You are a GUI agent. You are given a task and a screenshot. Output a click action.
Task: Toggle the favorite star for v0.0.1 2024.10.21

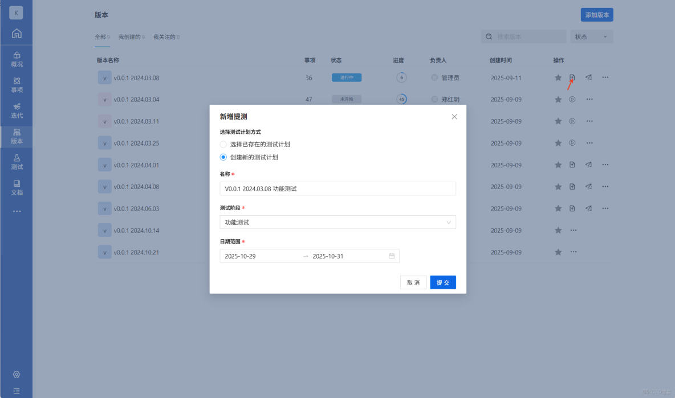coord(558,252)
